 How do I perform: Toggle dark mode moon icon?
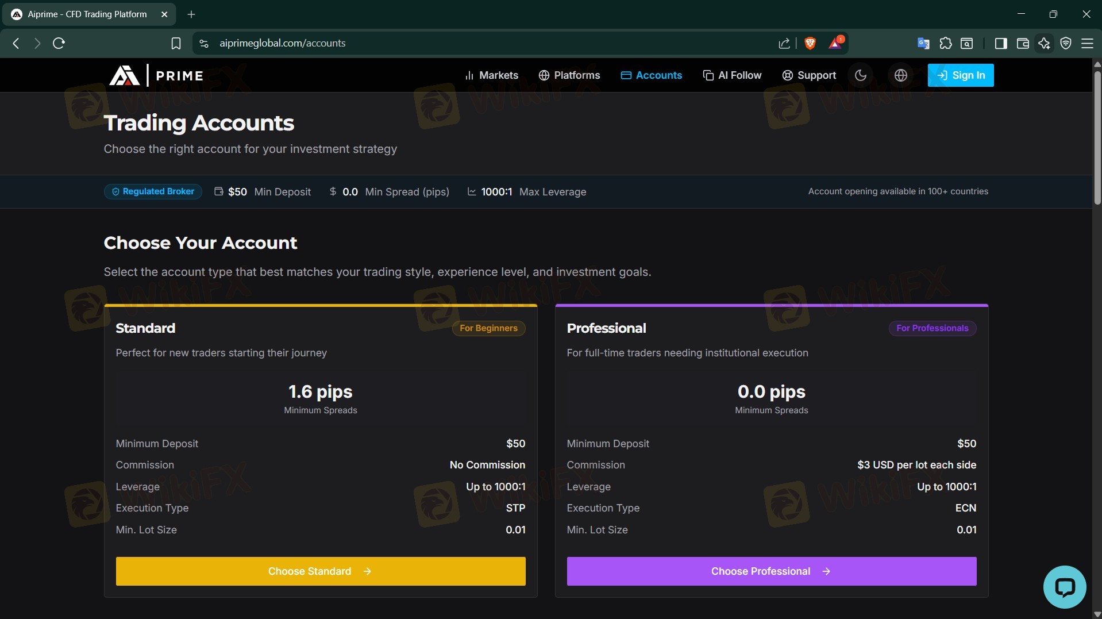coord(860,75)
